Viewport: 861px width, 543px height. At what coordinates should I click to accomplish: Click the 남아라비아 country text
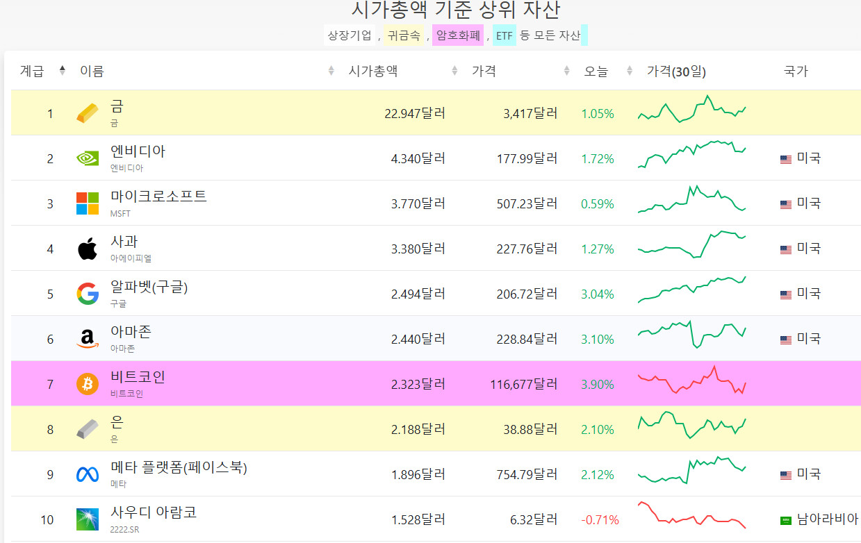(x=827, y=519)
